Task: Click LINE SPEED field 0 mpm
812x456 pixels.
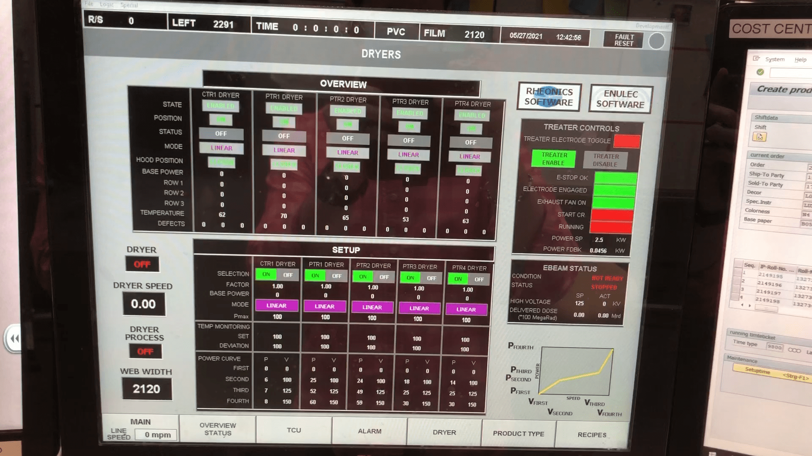Action: pyautogui.click(x=156, y=435)
